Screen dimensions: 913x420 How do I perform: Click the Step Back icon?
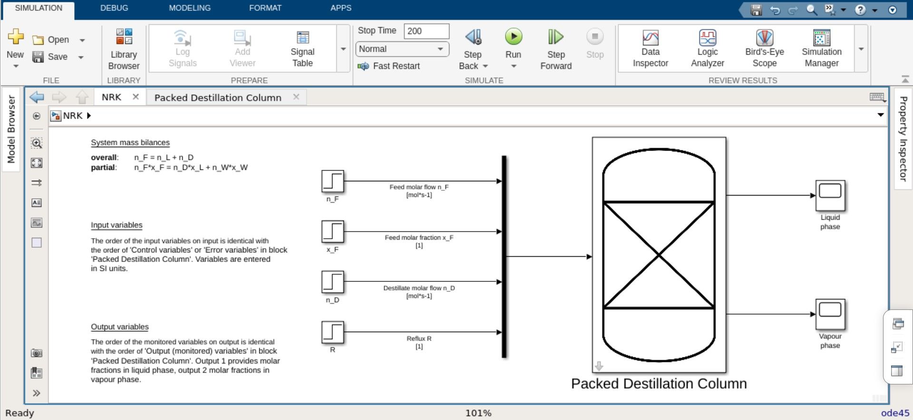(x=473, y=37)
